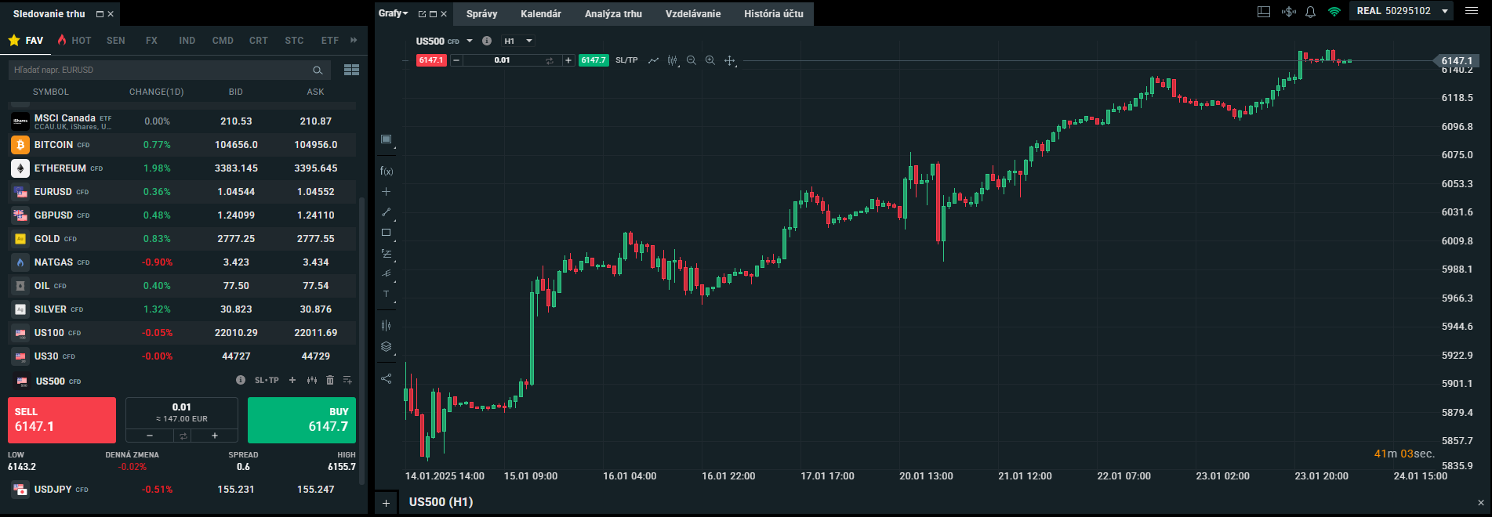Open the H1 timeframe dropdown
Viewport: 1492px width, 517px height.
(x=518, y=41)
